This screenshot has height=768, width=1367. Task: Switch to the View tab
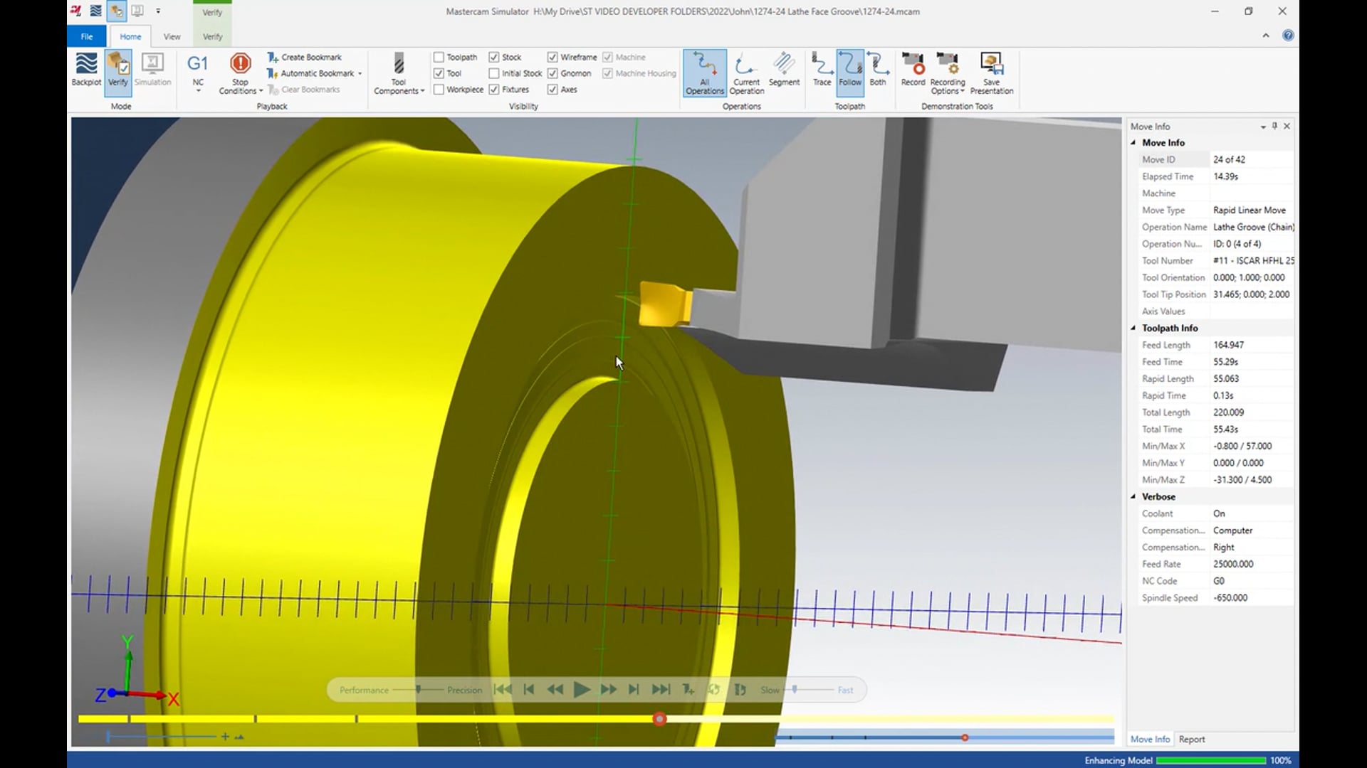click(x=172, y=36)
